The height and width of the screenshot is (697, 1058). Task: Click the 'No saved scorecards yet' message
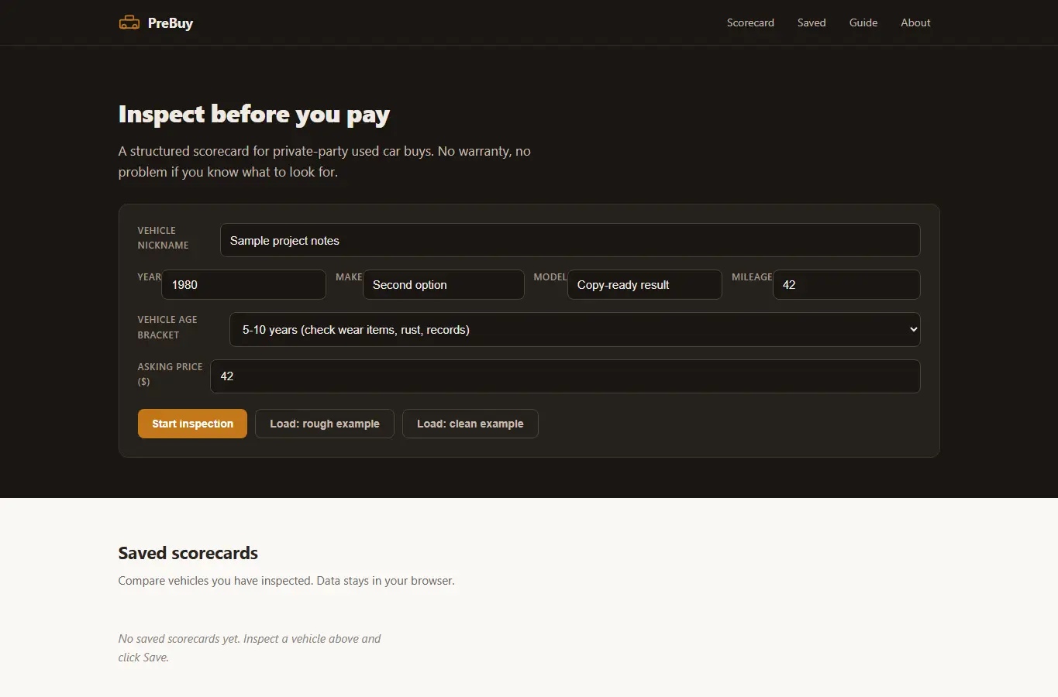tap(250, 648)
